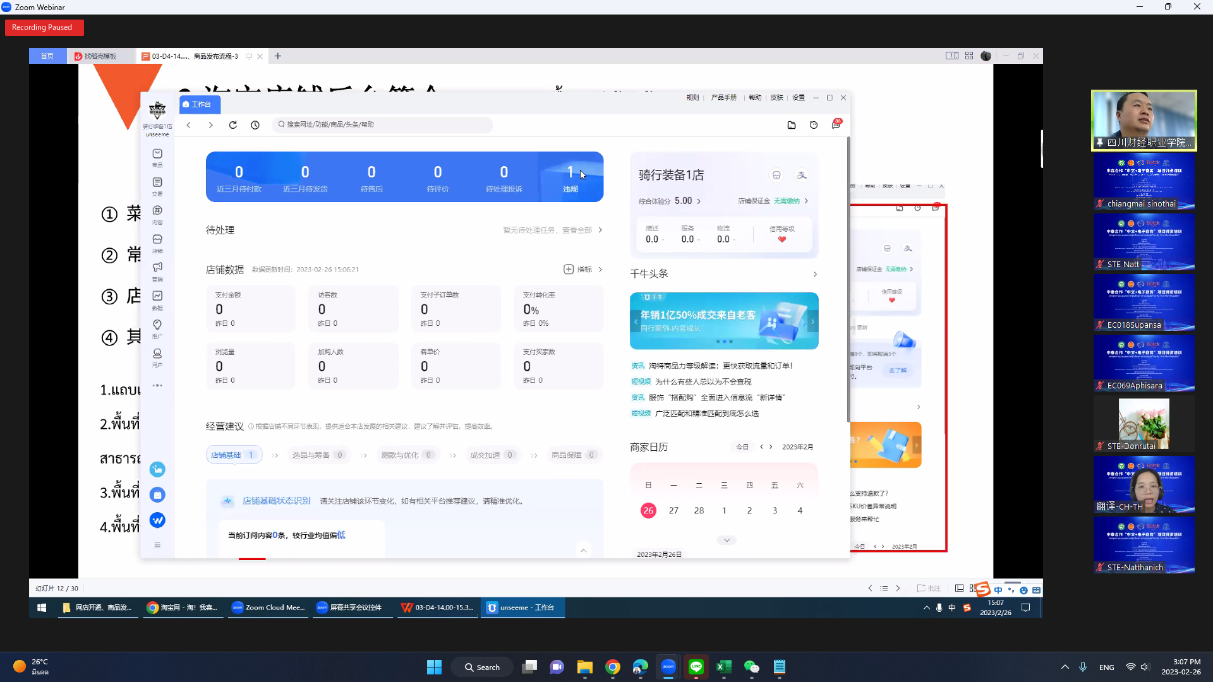
Task: Expand 千牛头条 section chevron
Action: click(815, 274)
